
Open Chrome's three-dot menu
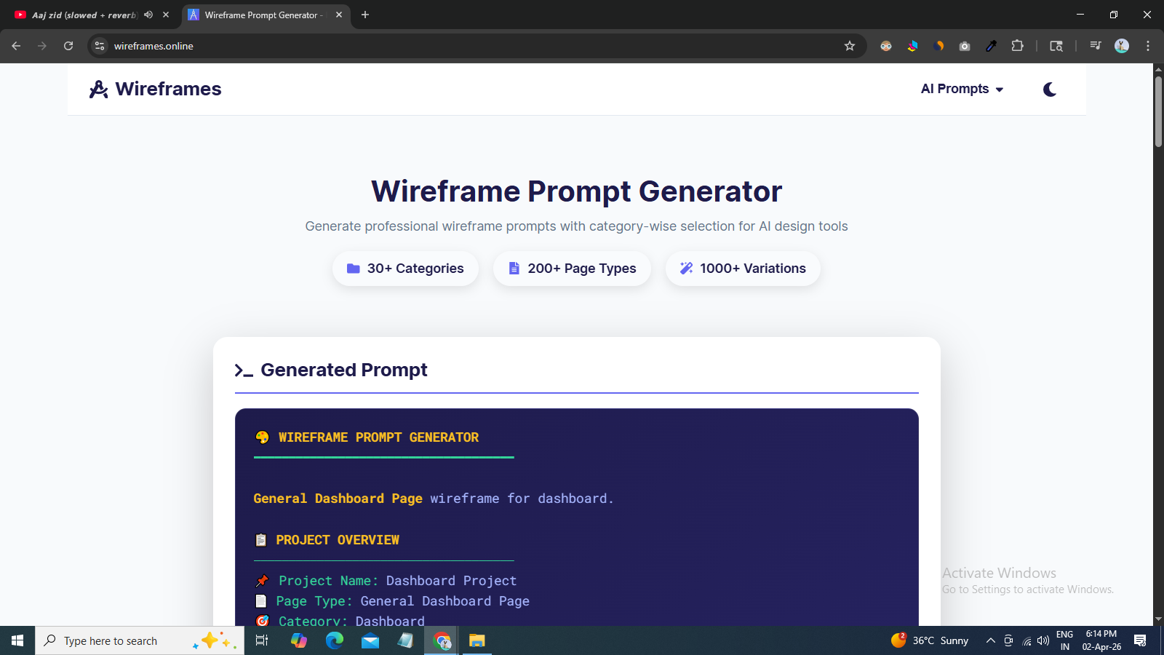pos(1148,46)
